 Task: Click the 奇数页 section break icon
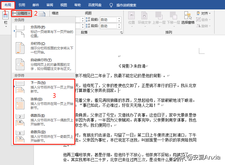20,136
